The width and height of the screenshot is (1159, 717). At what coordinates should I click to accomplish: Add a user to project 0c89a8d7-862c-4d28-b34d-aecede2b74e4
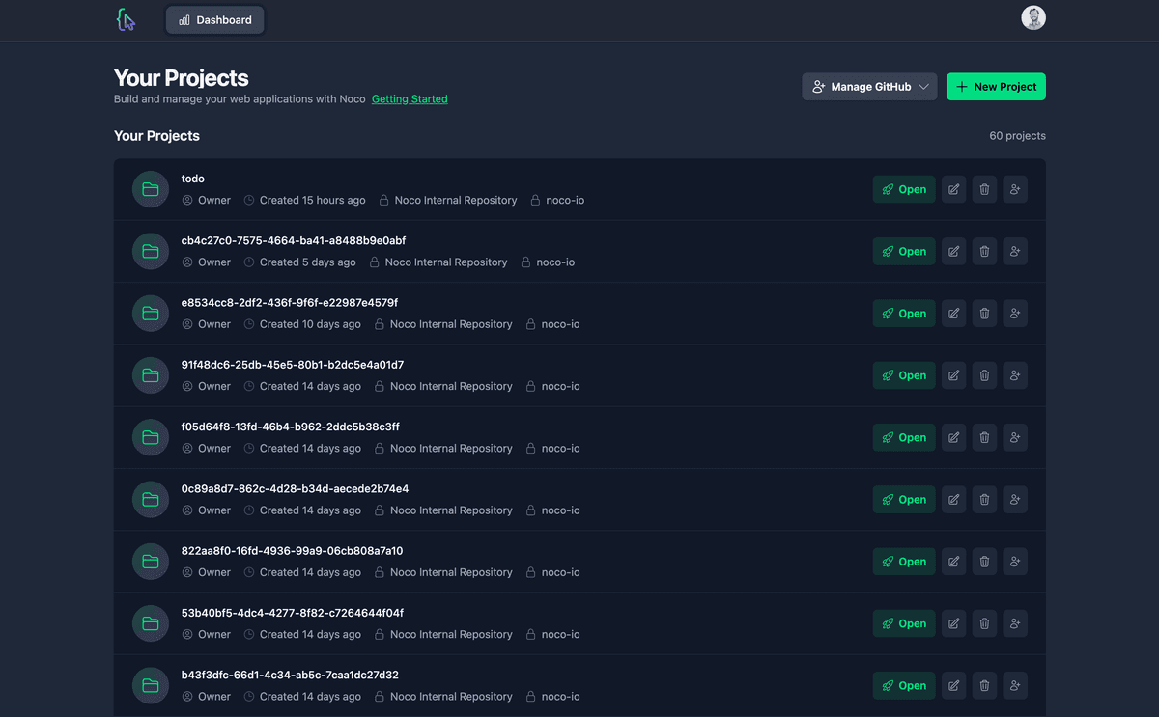point(1015,499)
